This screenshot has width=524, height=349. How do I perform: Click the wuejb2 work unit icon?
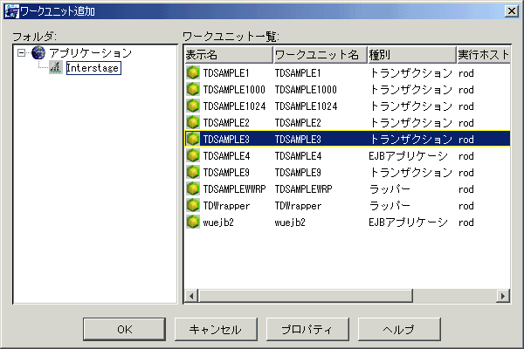tap(193, 222)
